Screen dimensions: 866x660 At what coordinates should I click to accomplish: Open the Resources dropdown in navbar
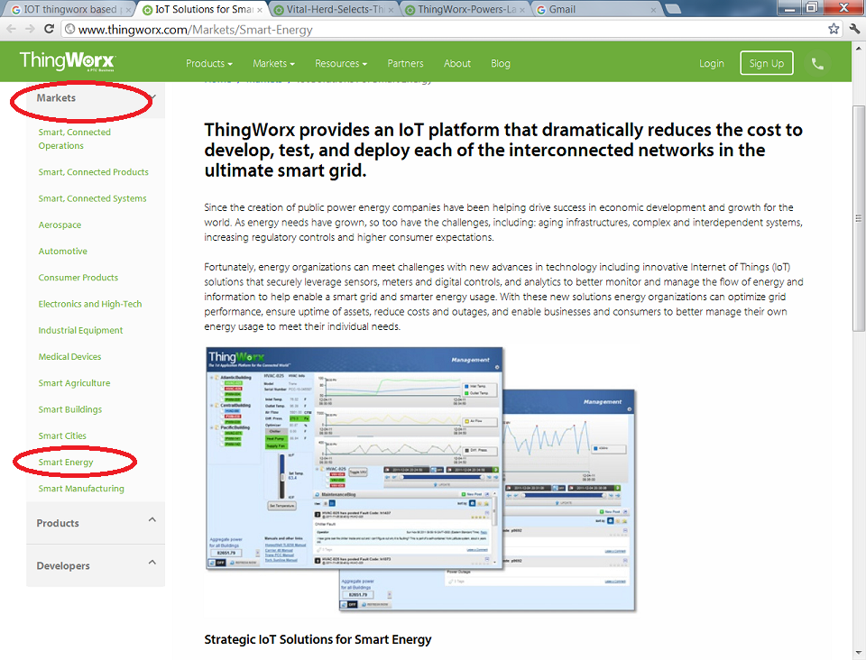[x=341, y=63]
